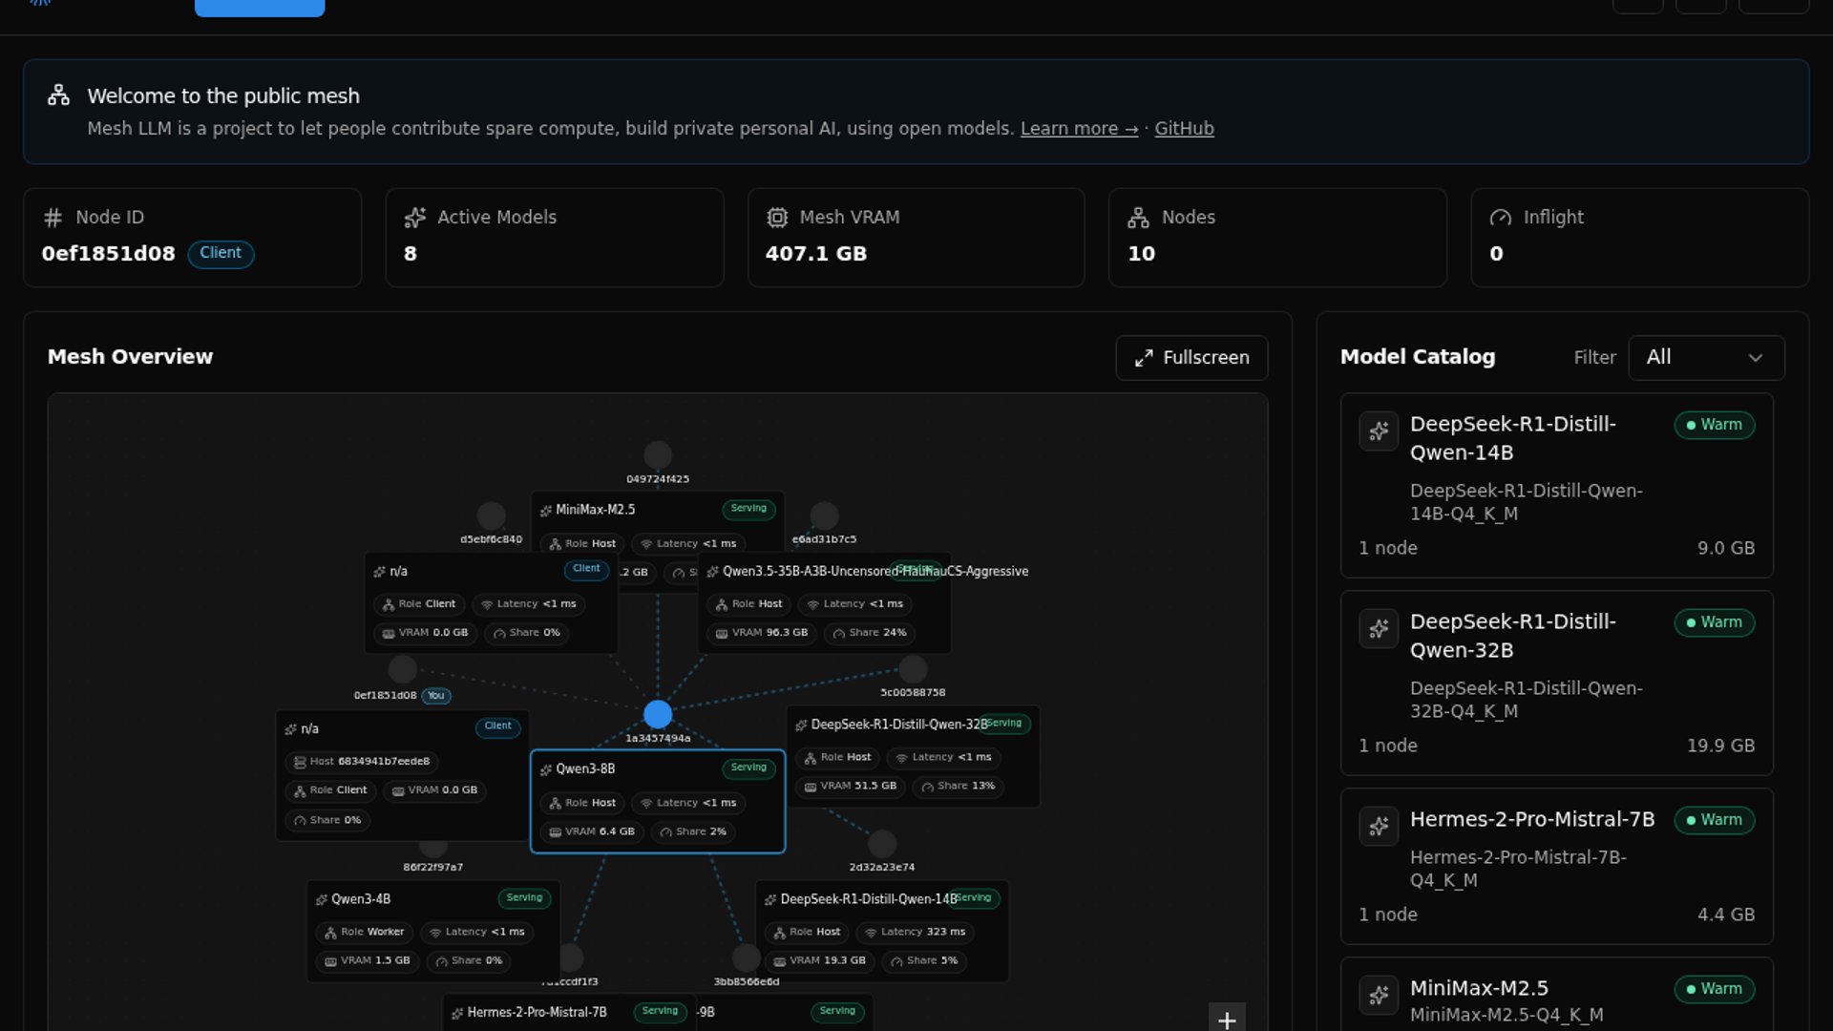Image resolution: width=1833 pixels, height=1031 pixels.
Task: Click the DeepSeek-R1-Distill-Qwen-32B catalog card
Action: 1556,683
